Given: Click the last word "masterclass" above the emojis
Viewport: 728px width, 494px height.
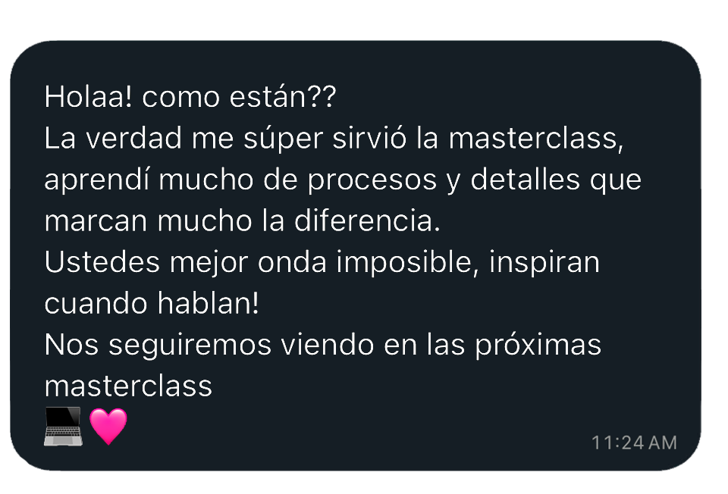Looking at the screenshot, I should [128, 386].
